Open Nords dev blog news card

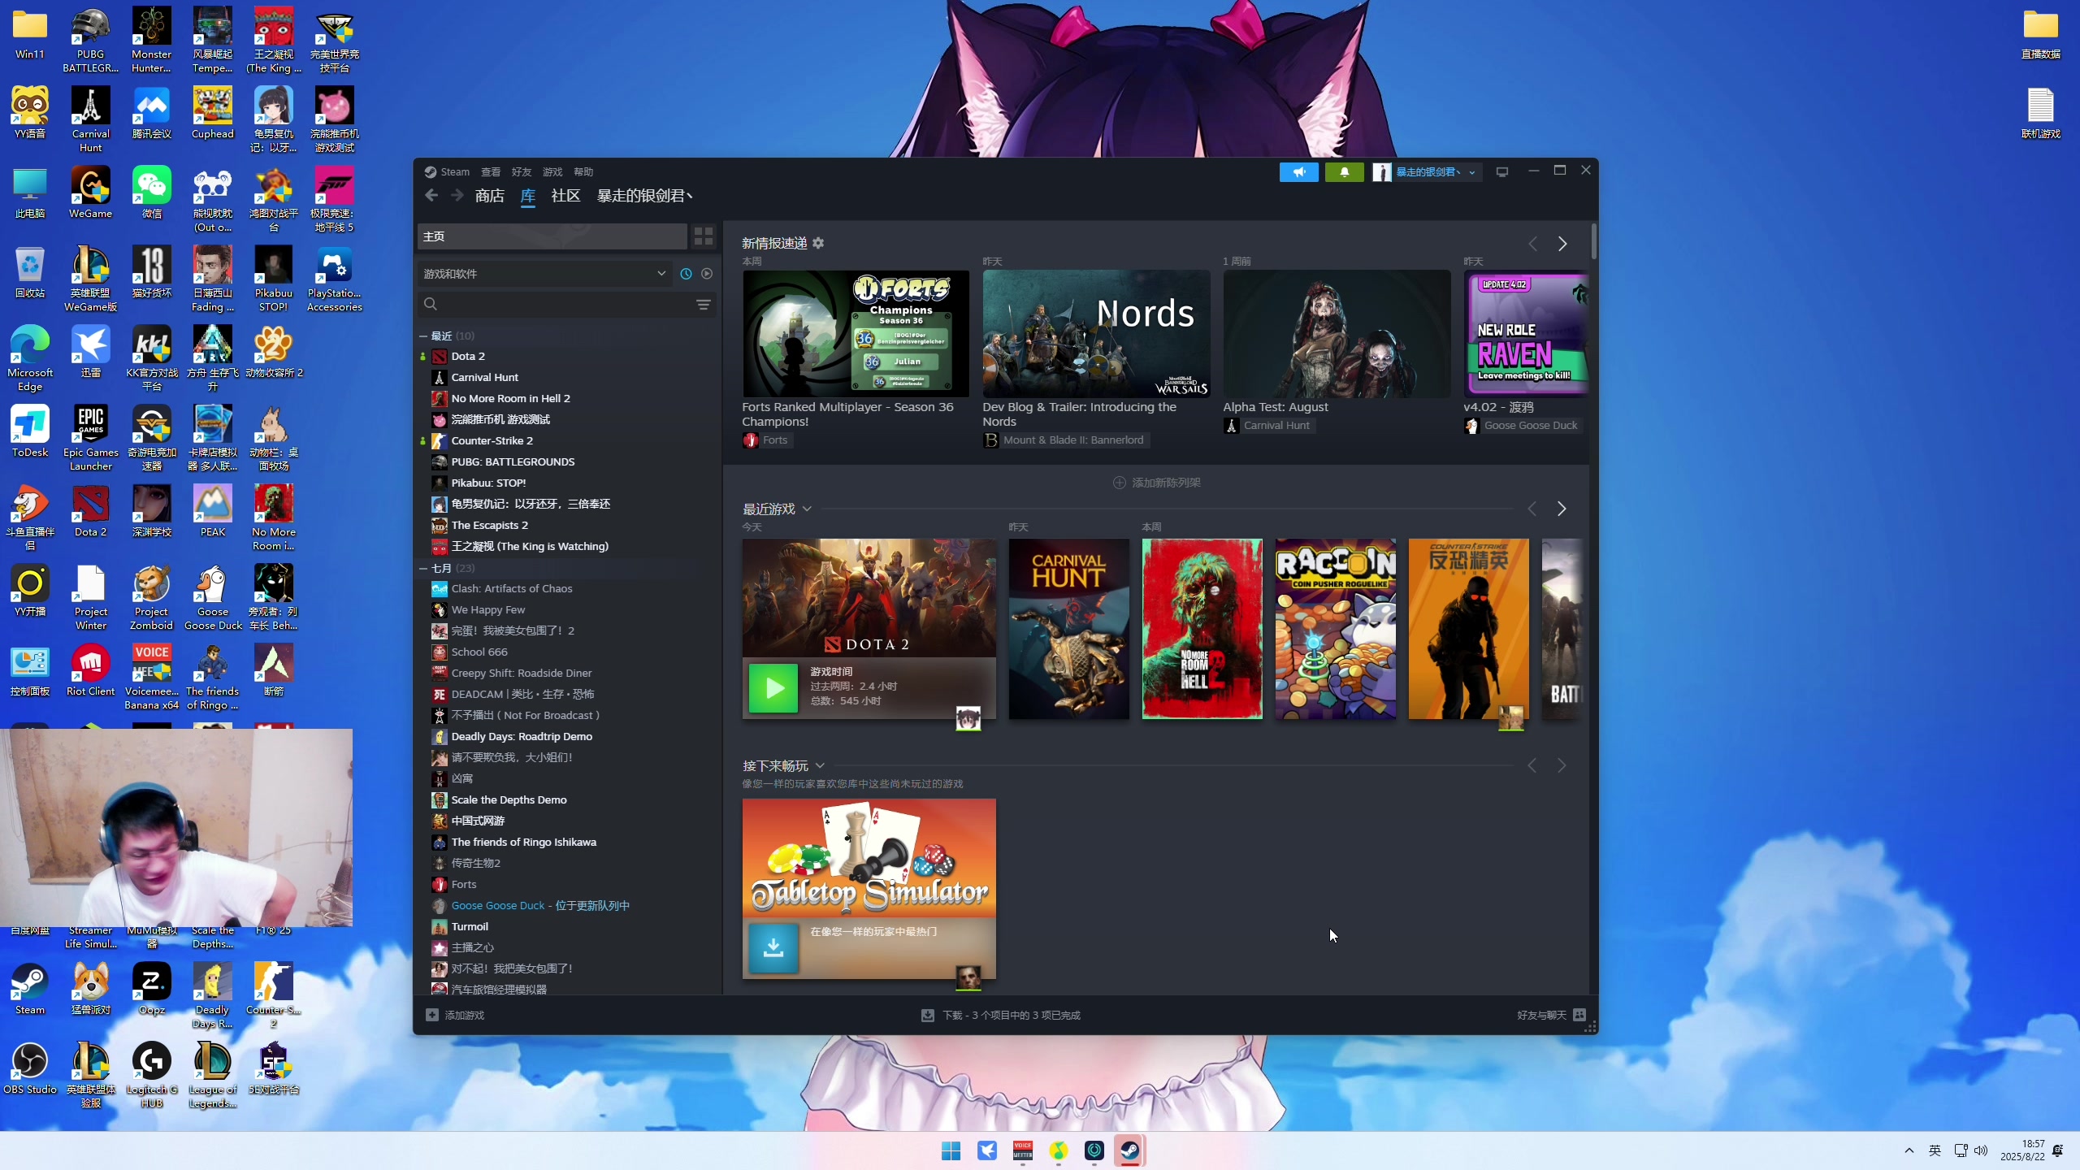pyautogui.click(x=1096, y=334)
